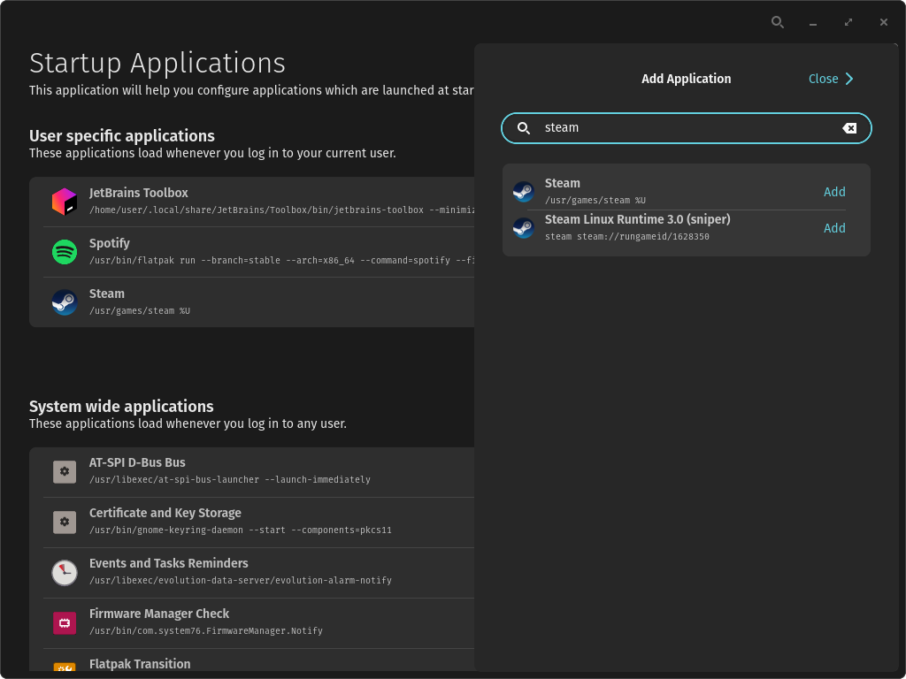906x679 pixels.
Task: Click the Steam icon under User specific applications
Action: coord(65,302)
